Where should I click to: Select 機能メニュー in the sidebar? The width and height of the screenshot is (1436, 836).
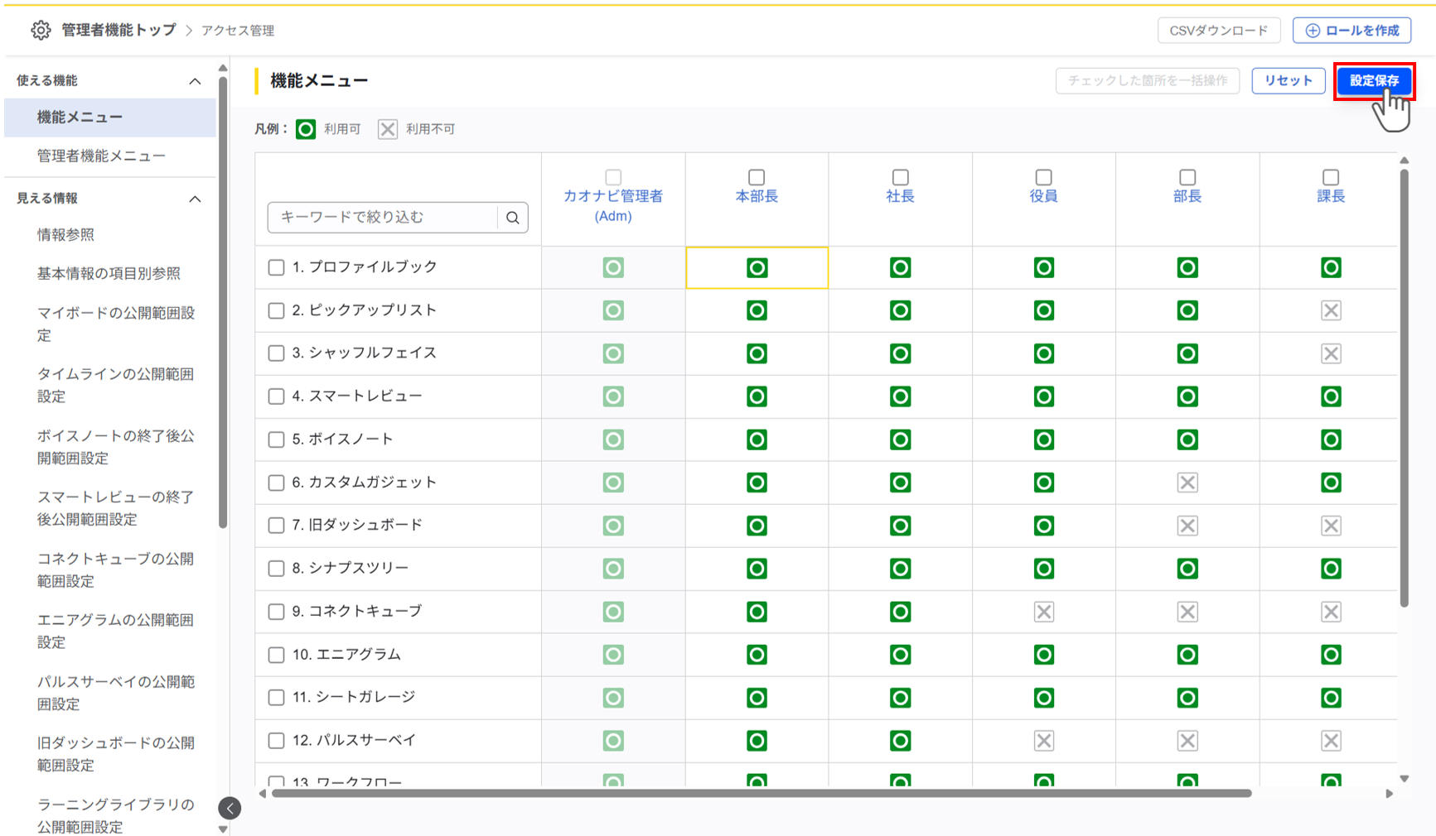pyautogui.click(x=110, y=118)
